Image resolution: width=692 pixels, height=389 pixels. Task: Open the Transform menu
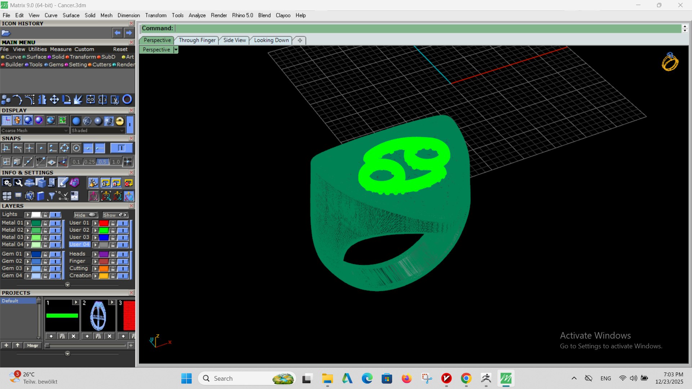[156, 15]
